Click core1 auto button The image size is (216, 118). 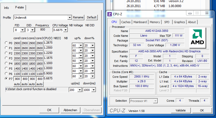coord(24,84)
